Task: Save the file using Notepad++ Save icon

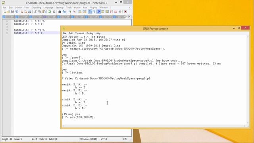Action: [x=12, y=12]
